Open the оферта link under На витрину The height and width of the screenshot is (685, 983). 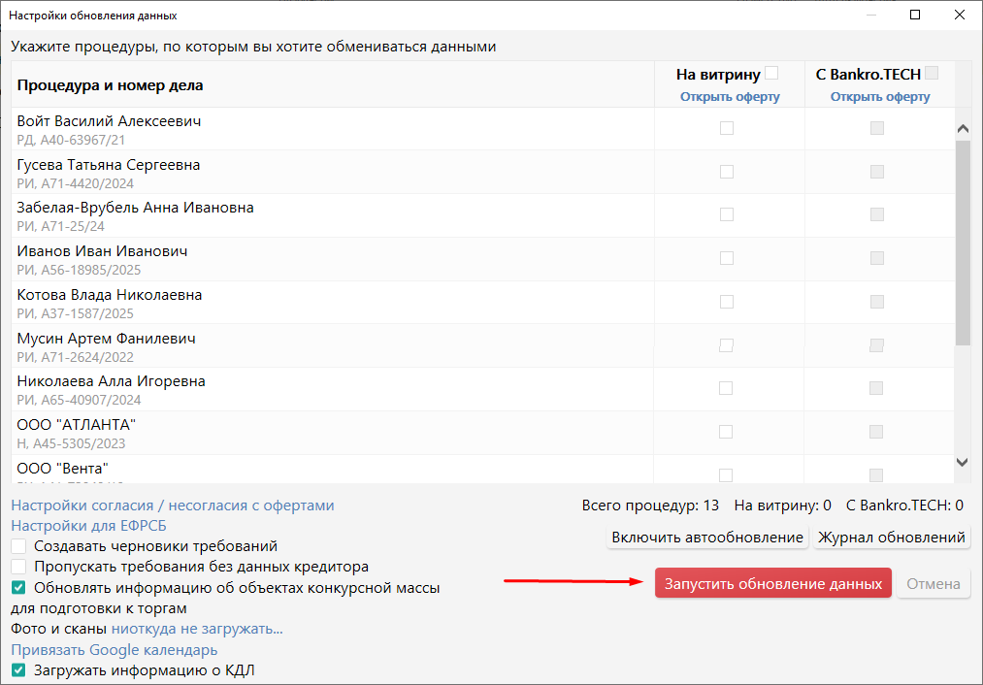[729, 97]
